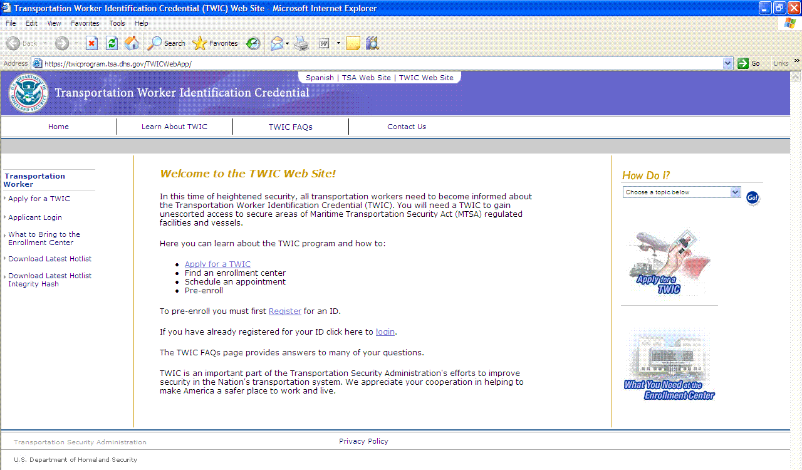The height and width of the screenshot is (470, 802).
Task: Go to the Home navigation tab
Action: 58,127
